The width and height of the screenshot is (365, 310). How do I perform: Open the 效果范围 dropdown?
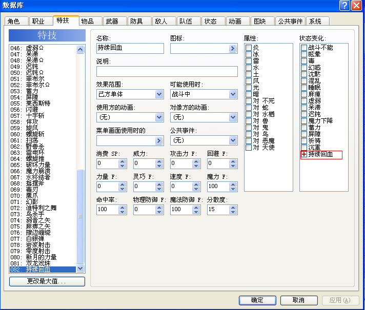[x=159, y=94]
